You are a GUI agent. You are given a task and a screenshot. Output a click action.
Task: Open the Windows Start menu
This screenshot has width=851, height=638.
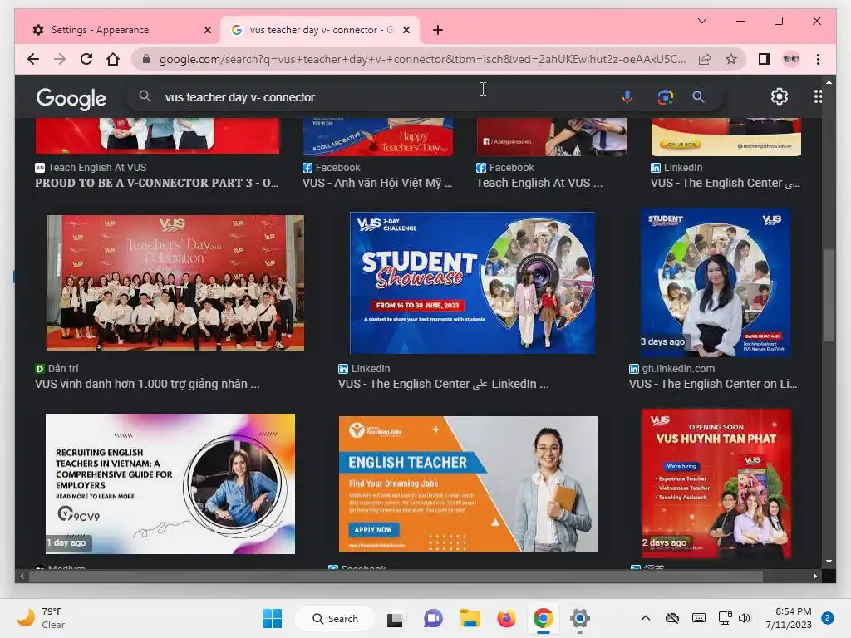[272, 618]
